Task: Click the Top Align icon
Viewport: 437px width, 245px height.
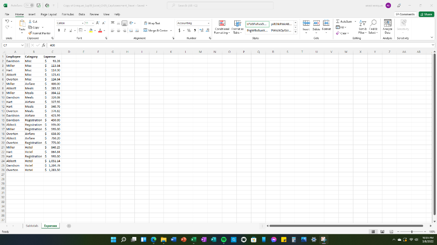Action: [x=113, y=23]
